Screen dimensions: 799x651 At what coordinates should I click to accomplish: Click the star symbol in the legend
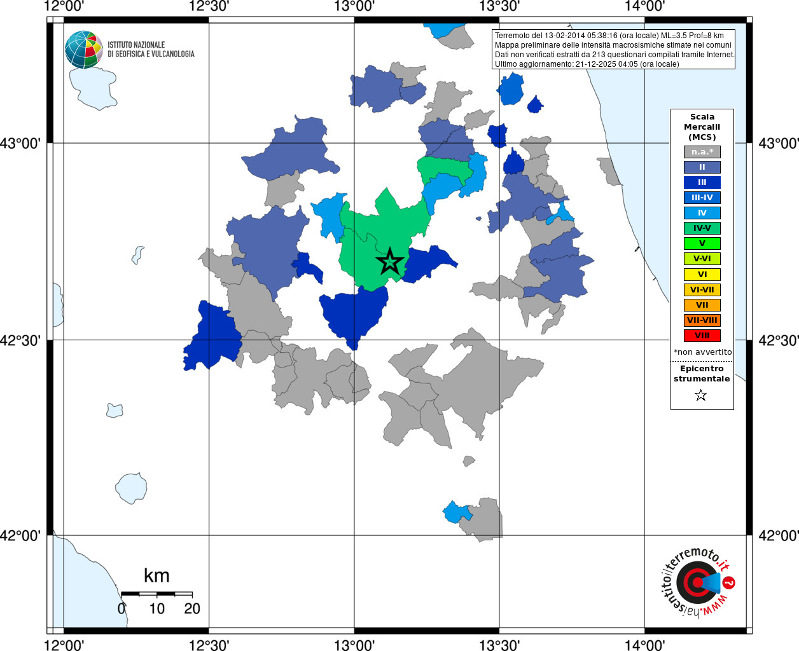tap(701, 395)
